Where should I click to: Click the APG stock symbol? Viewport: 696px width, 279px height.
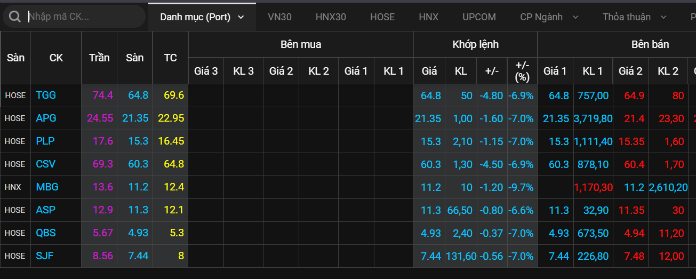(46, 118)
